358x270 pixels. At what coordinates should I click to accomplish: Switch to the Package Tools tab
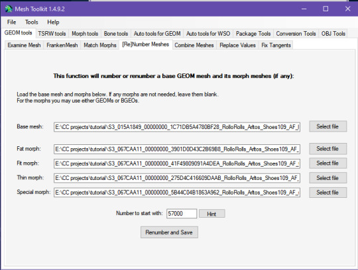(x=253, y=34)
